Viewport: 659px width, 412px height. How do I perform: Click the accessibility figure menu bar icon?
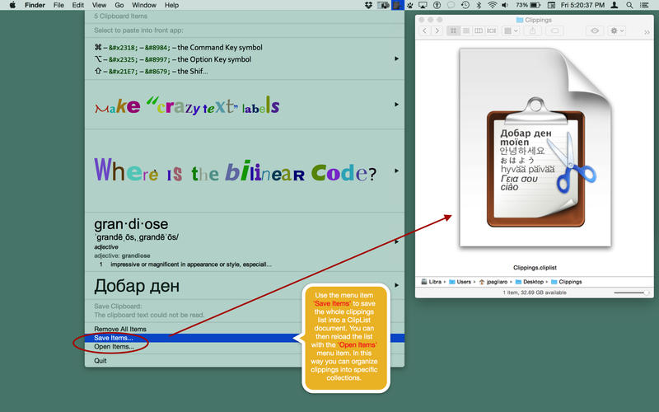coord(437,5)
